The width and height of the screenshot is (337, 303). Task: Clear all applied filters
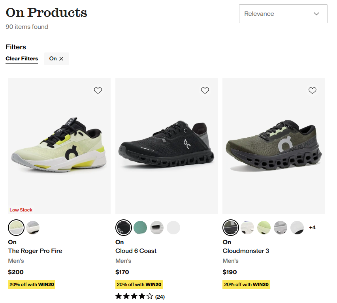pyautogui.click(x=22, y=59)
